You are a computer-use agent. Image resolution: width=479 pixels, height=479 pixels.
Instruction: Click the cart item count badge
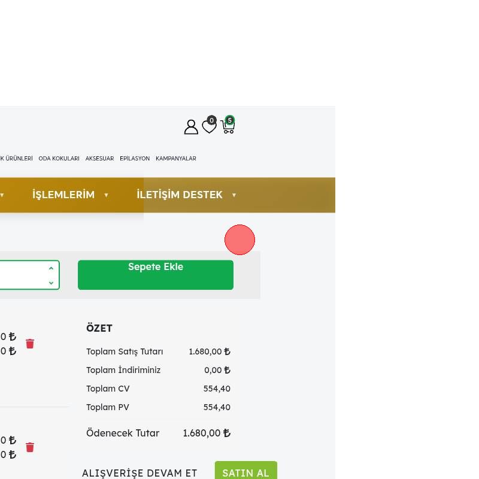(x=230, y=120)
